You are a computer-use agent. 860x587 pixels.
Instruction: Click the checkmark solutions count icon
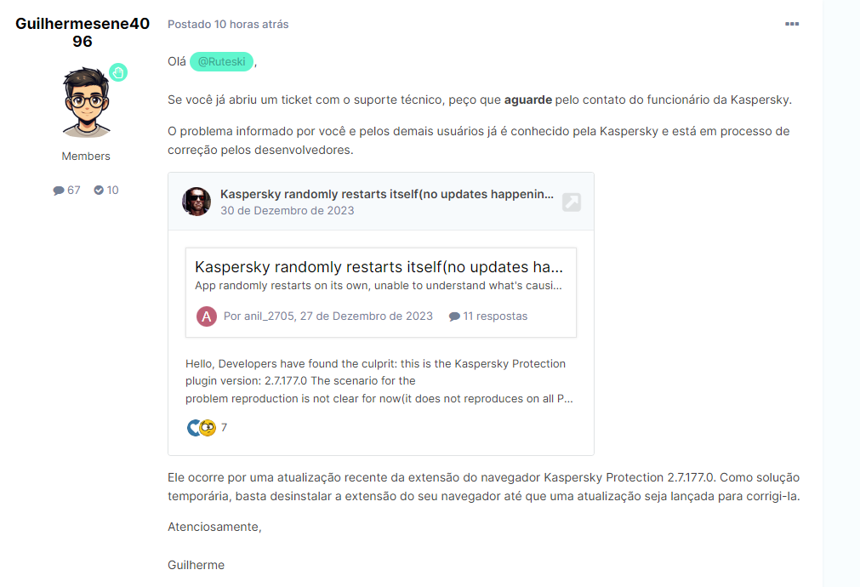pyautogui.click(x=99, y=191)
